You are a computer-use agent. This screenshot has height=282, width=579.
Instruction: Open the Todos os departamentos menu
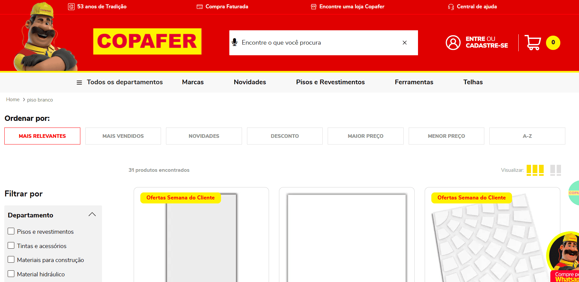click(x=120, y=82)
